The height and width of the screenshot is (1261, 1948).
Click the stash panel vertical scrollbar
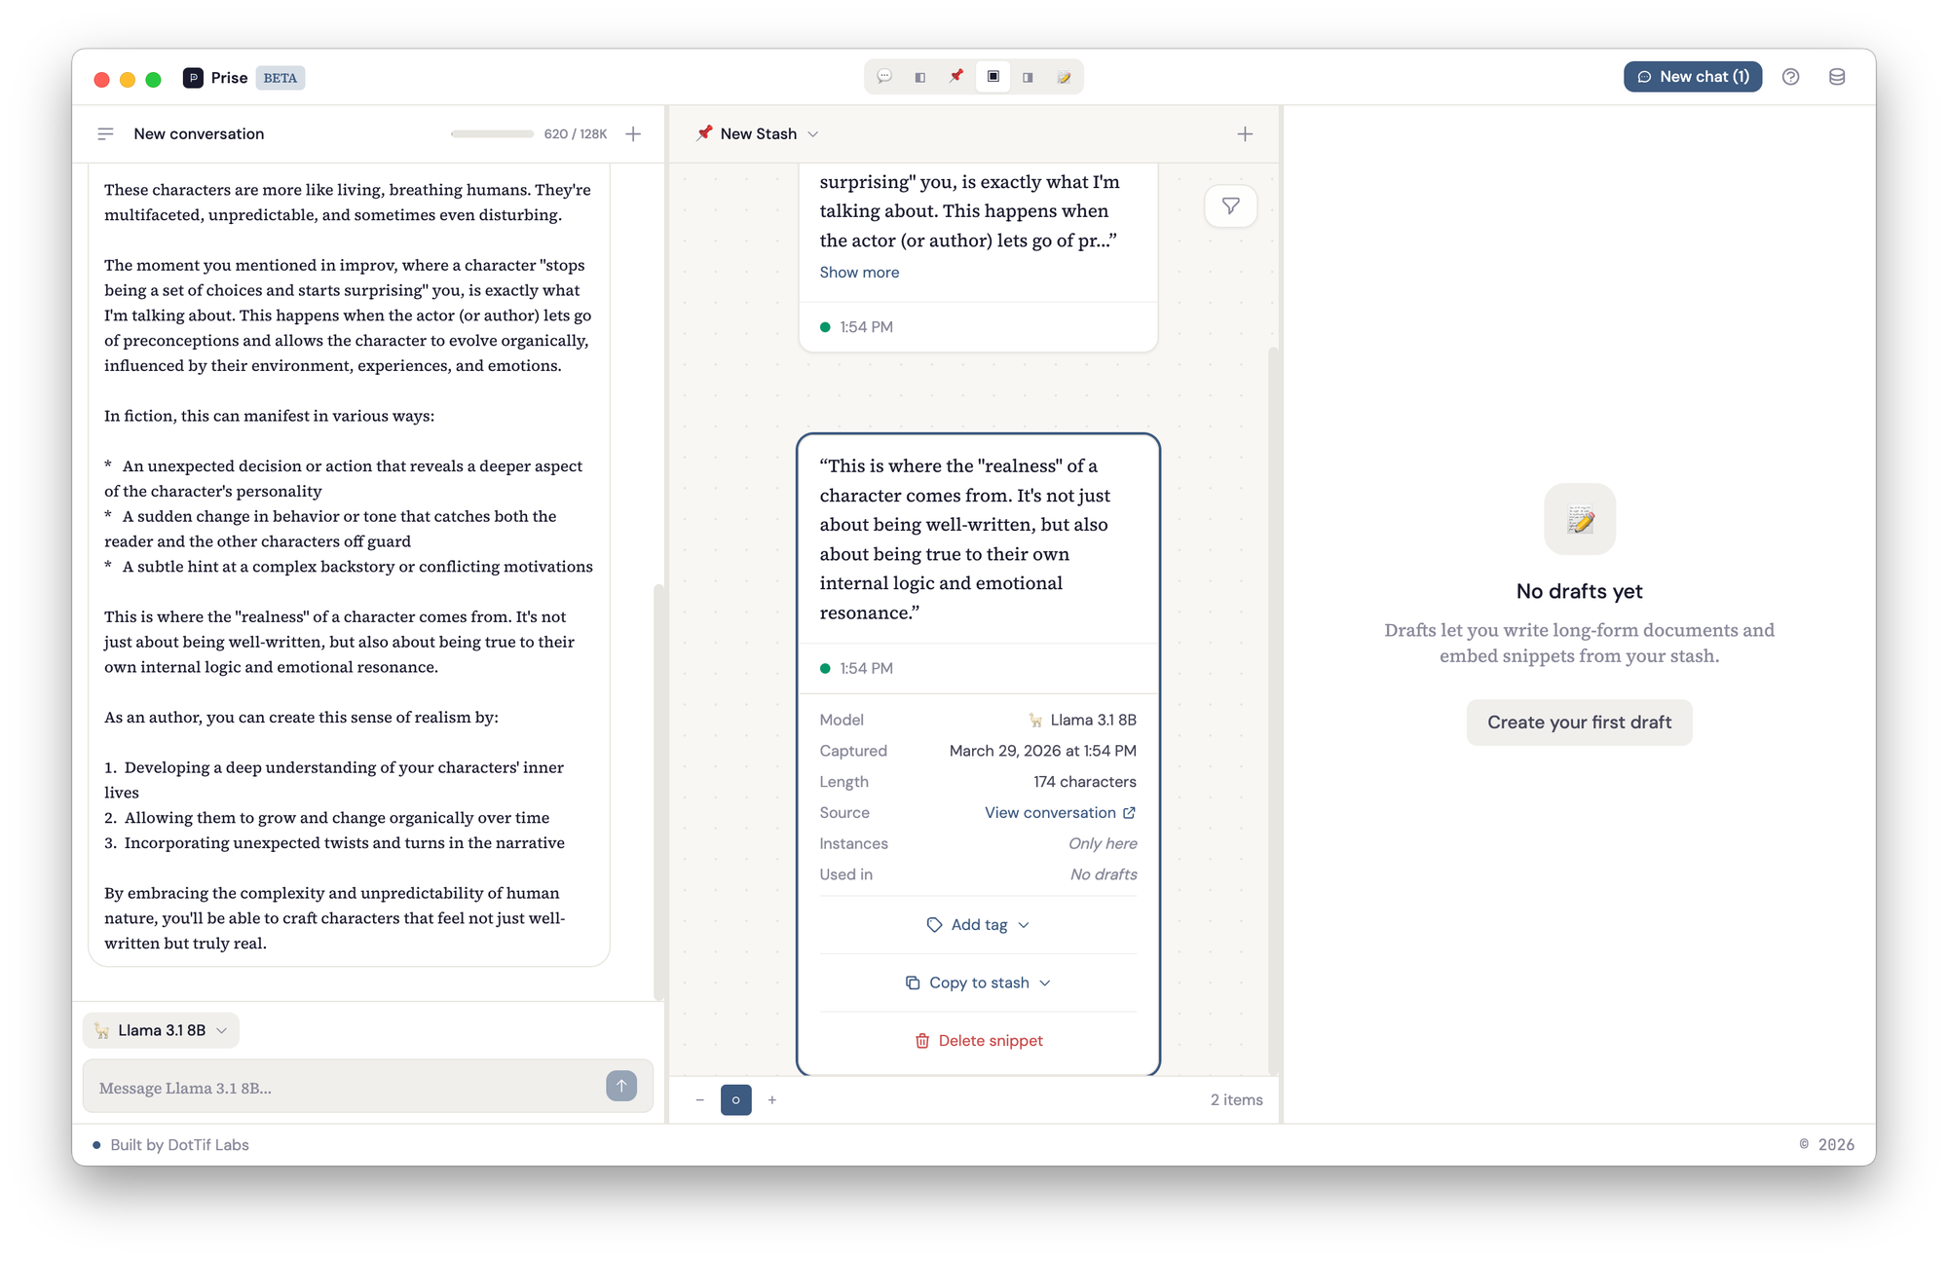[x=1273, y=711]
